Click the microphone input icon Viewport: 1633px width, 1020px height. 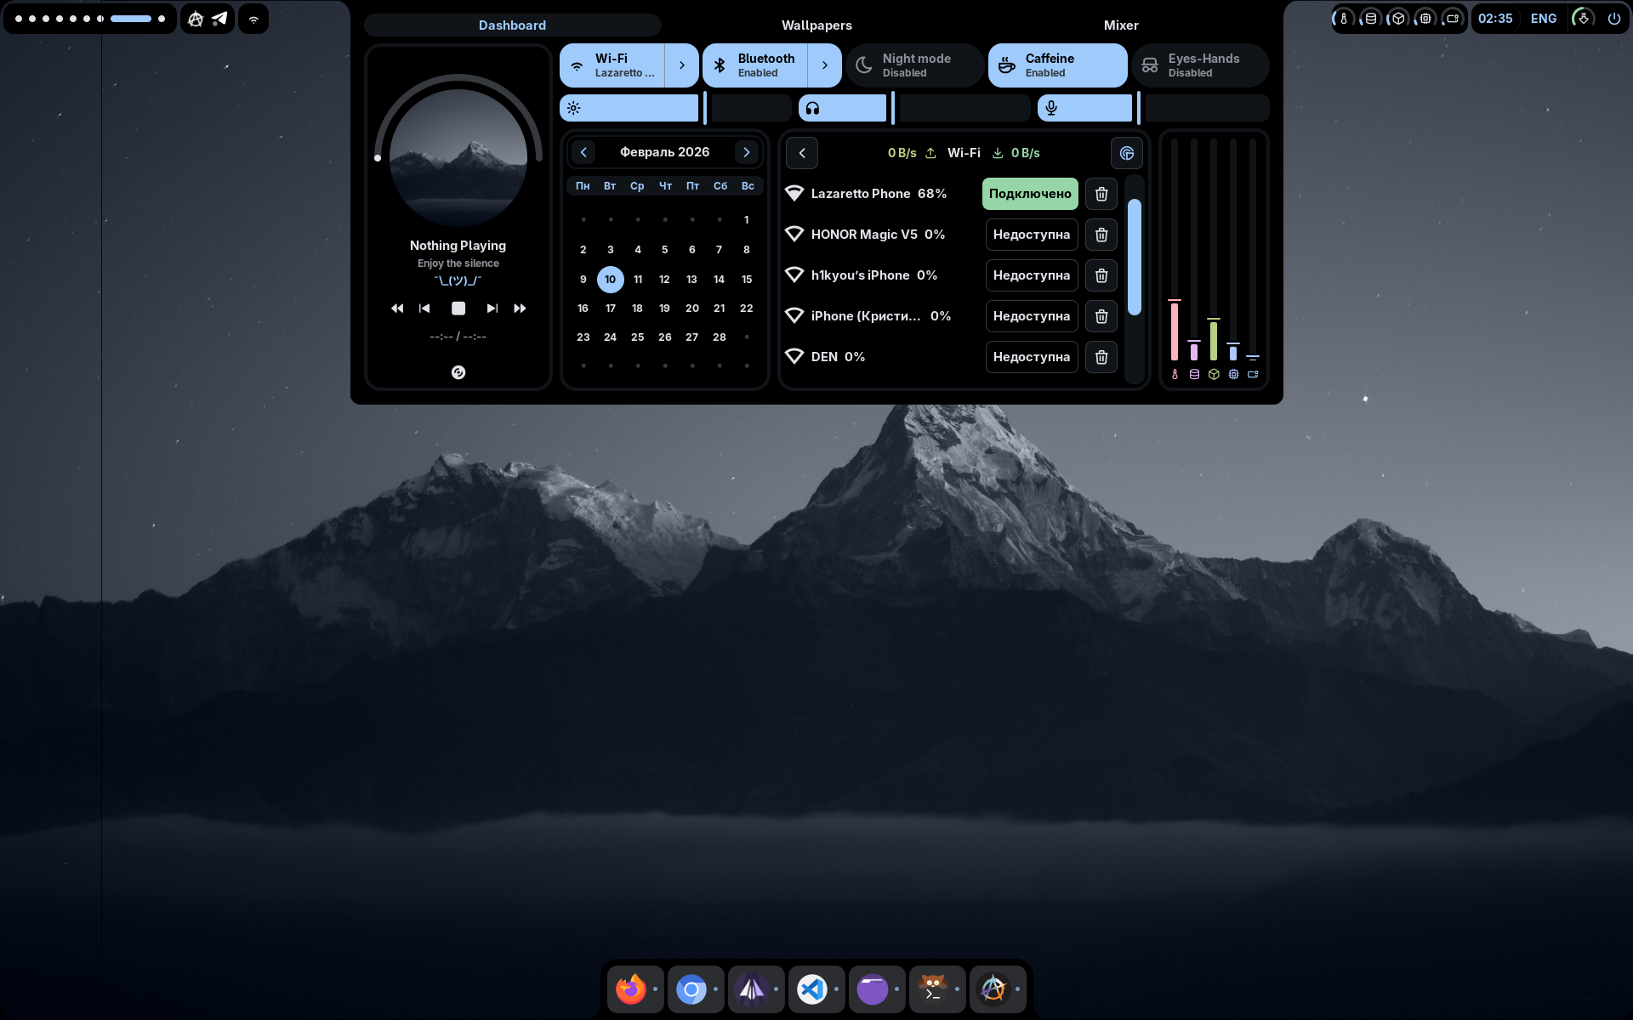click(x=1051, y=108)
